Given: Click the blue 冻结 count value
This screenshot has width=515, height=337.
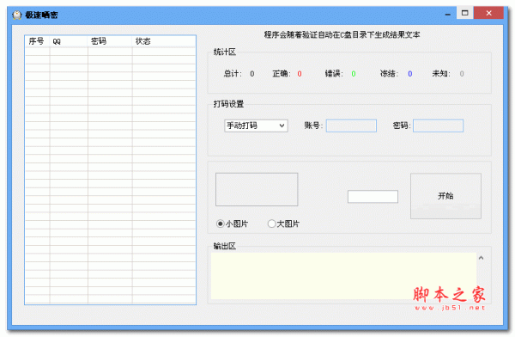Looking at the screenshot, I should (410, 74).
